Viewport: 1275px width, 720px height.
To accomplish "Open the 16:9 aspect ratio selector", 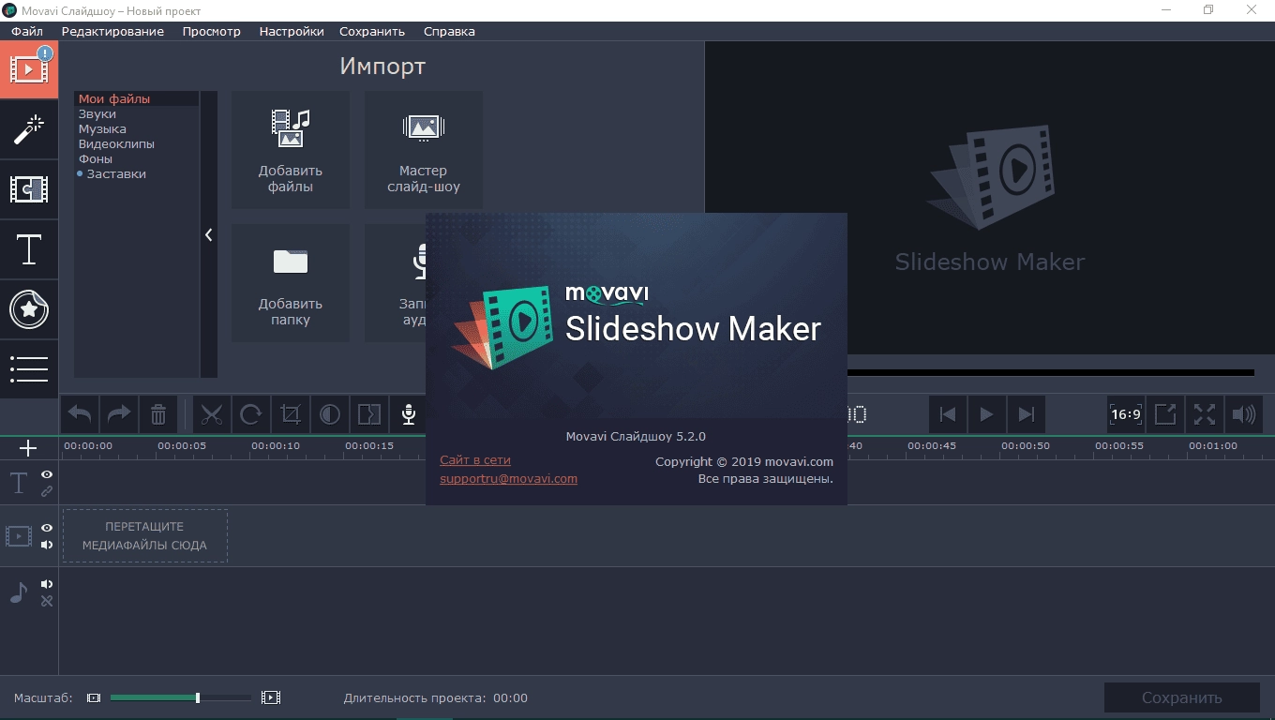I will coord(1126,414).
